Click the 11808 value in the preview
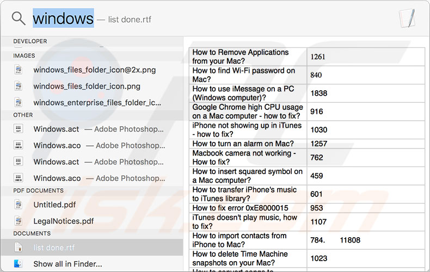 [350, 240]
